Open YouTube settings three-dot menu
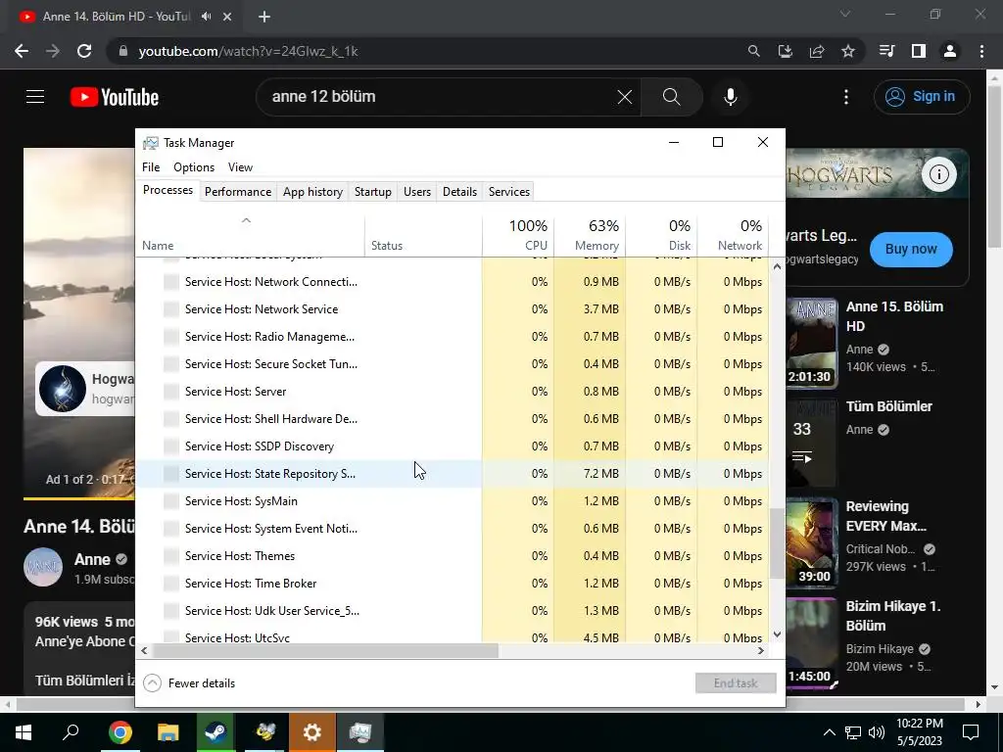Image resolution: width=1003 pixels, height=752 pixels. 846,97
